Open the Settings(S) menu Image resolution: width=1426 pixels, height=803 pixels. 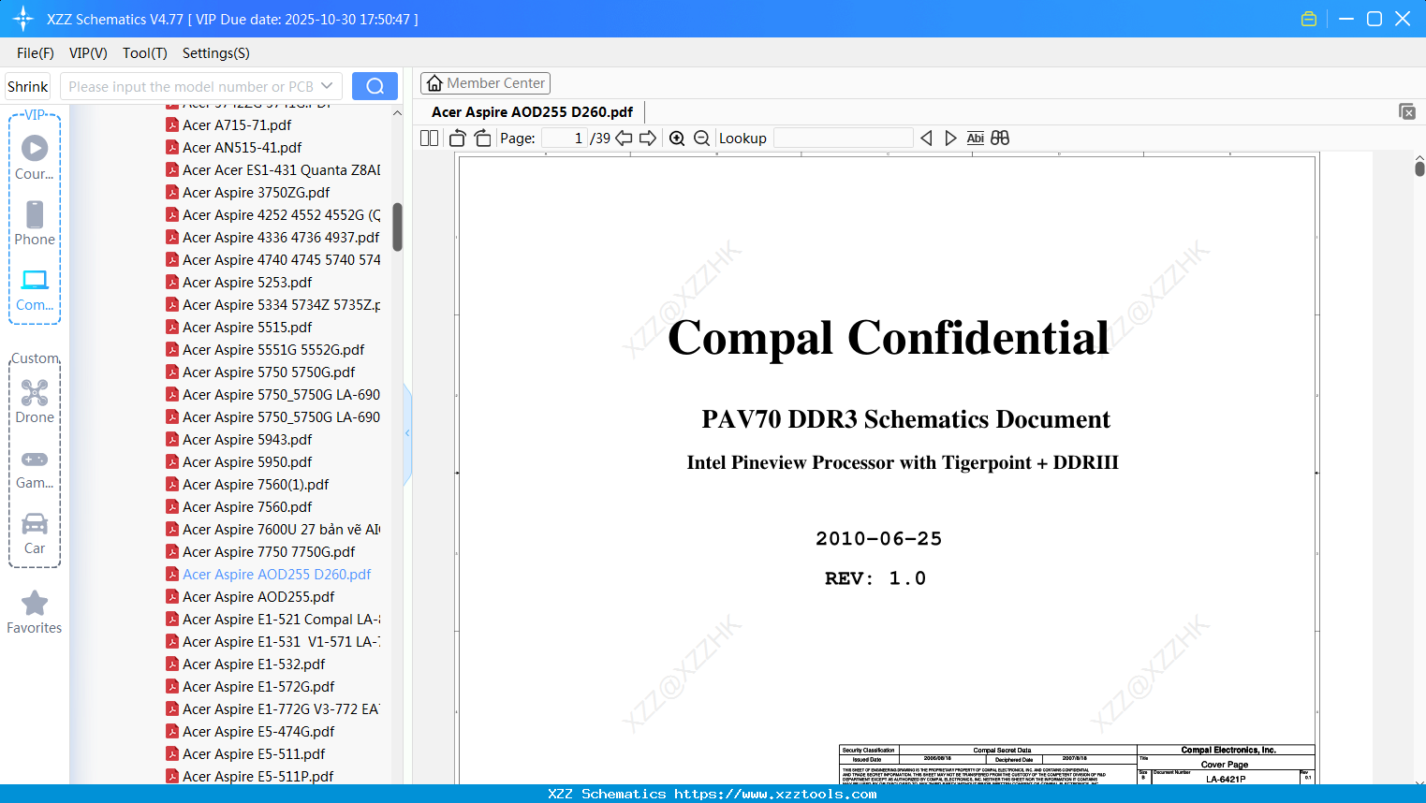click(215, 53)
